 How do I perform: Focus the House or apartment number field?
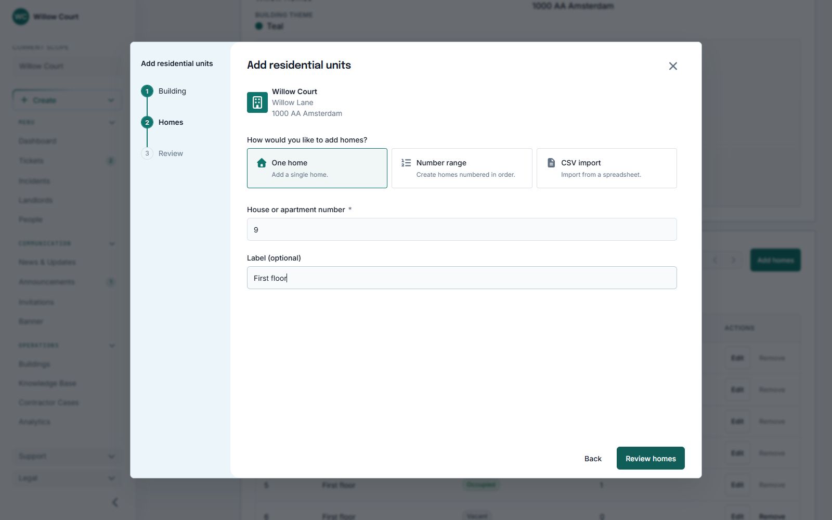click(462, 229)
